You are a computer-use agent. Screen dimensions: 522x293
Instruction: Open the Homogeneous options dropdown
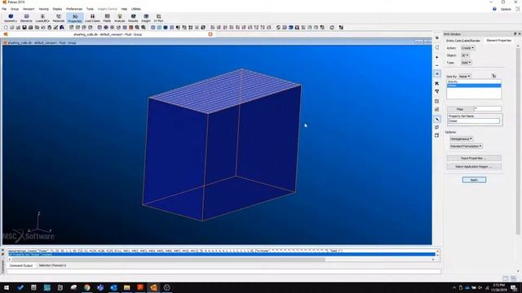(x=461, y=139)
